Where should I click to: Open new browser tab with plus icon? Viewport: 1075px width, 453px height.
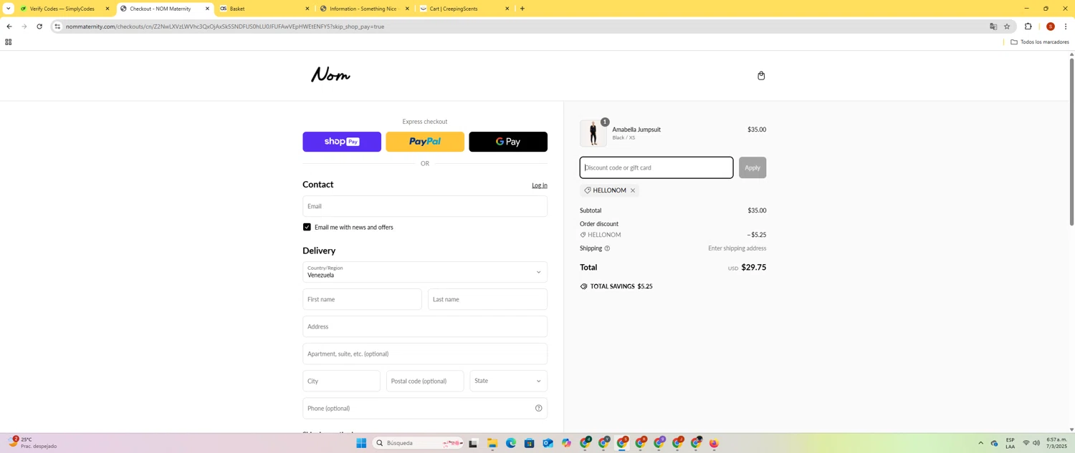(522, 9)
